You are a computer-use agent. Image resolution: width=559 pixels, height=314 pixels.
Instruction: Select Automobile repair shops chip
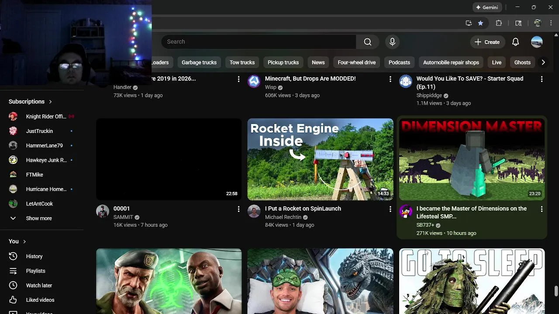[x=451, y=62]
